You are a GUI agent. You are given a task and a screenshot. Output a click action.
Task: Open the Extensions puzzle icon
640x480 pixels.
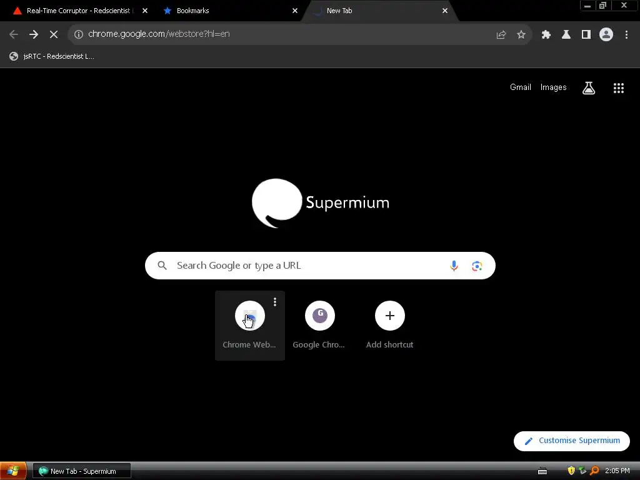(x=546, y=35)
